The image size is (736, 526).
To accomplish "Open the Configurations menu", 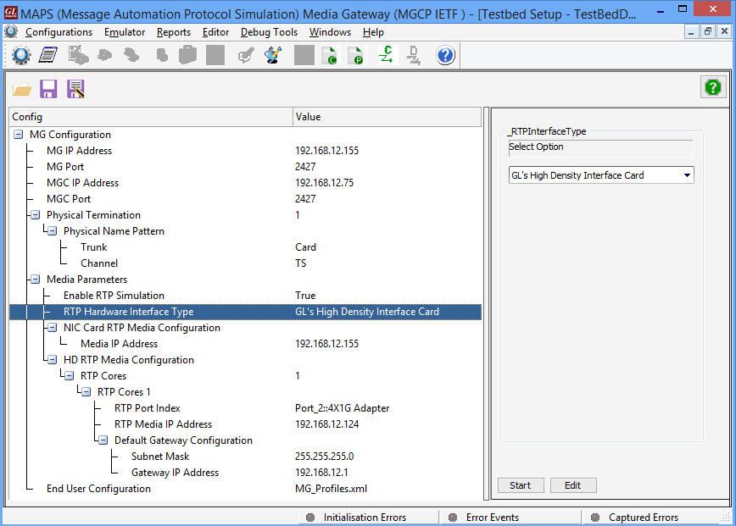I will coord(59,32).
